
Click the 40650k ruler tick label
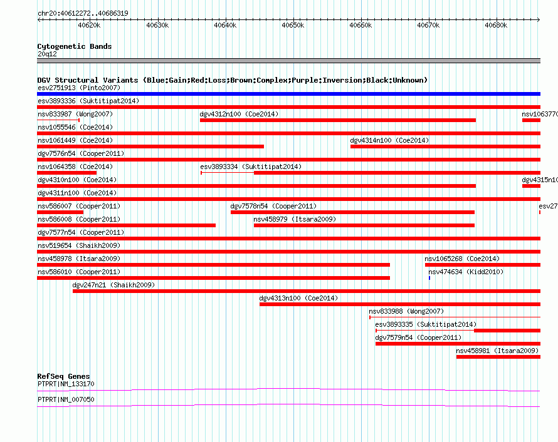(x=293, y=25)
